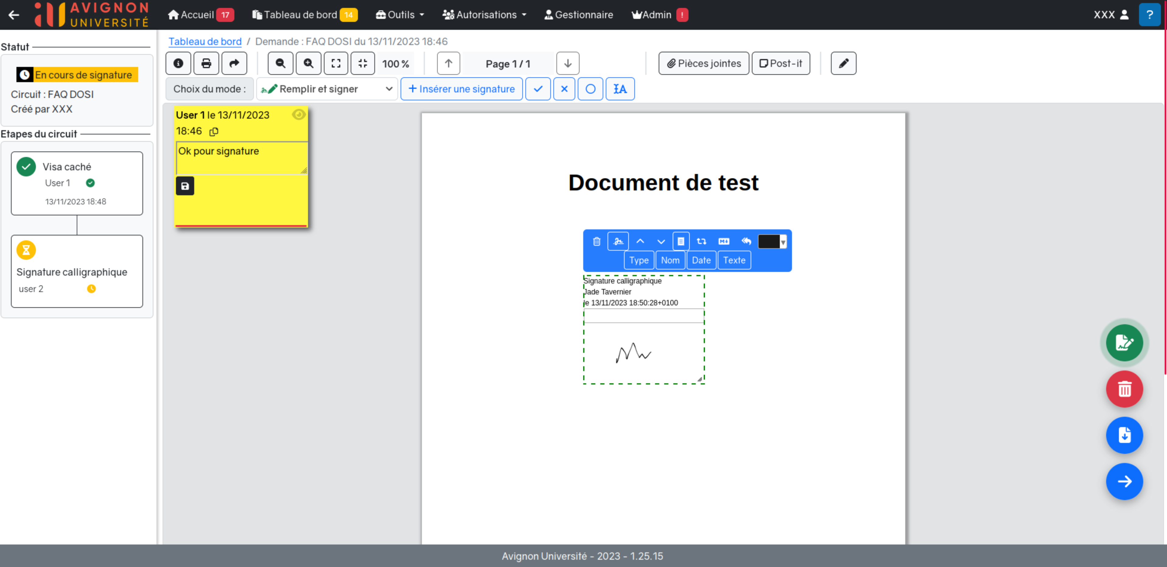Click the trash icon in the signature toolbar

point(597,242)
